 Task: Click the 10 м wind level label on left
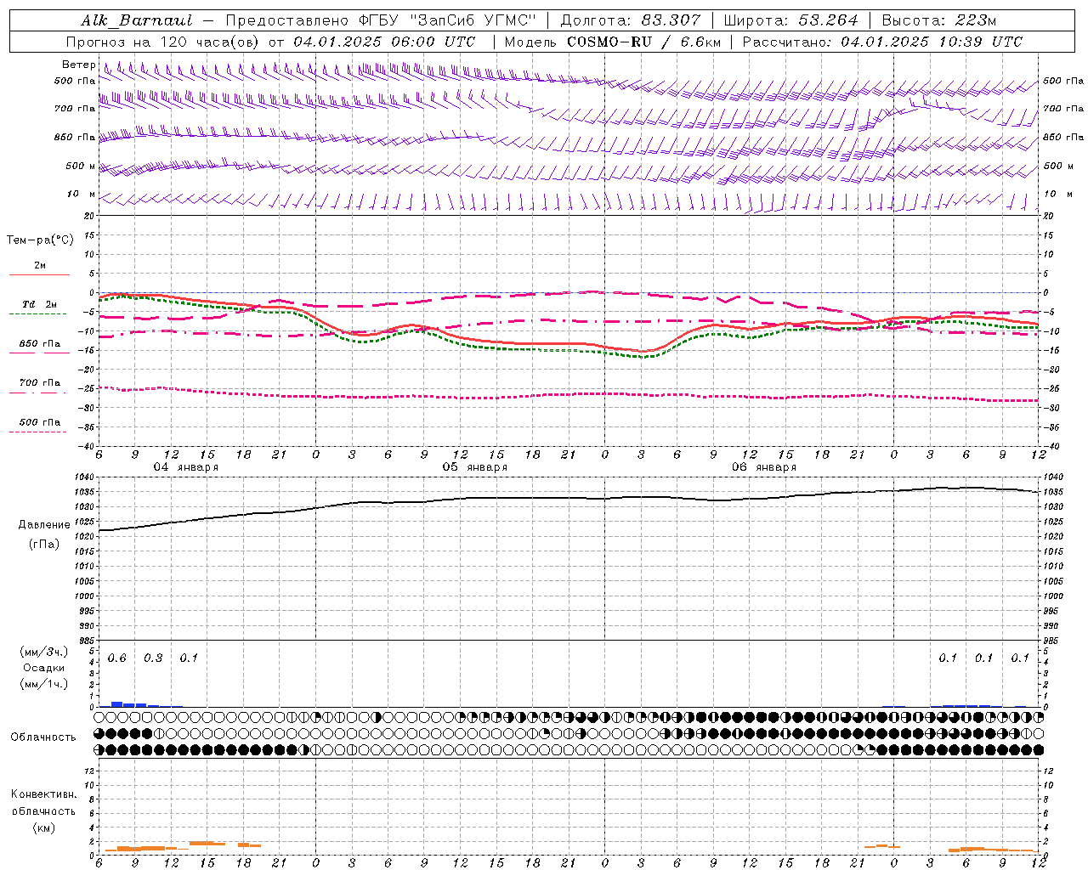point(82,195)
